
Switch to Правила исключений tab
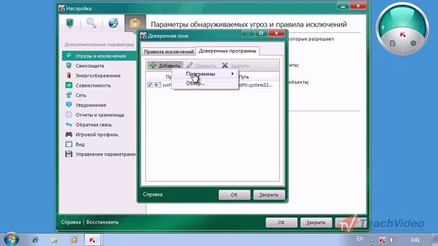pyautogui.click(x=169, y=52)
